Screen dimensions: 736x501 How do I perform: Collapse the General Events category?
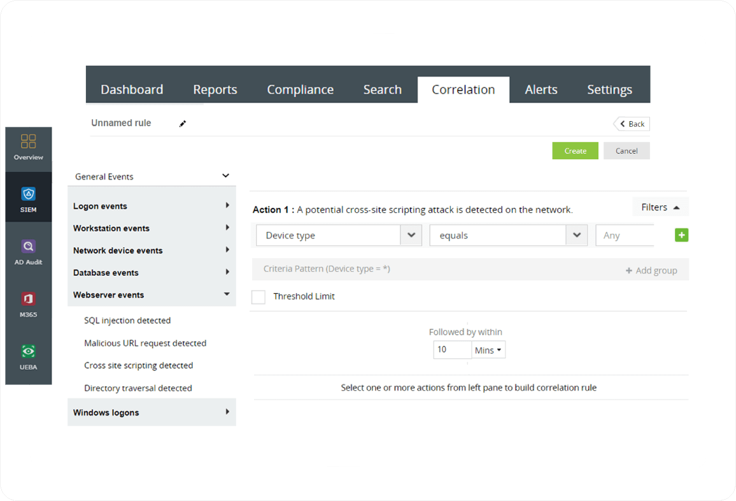point(225,176)
